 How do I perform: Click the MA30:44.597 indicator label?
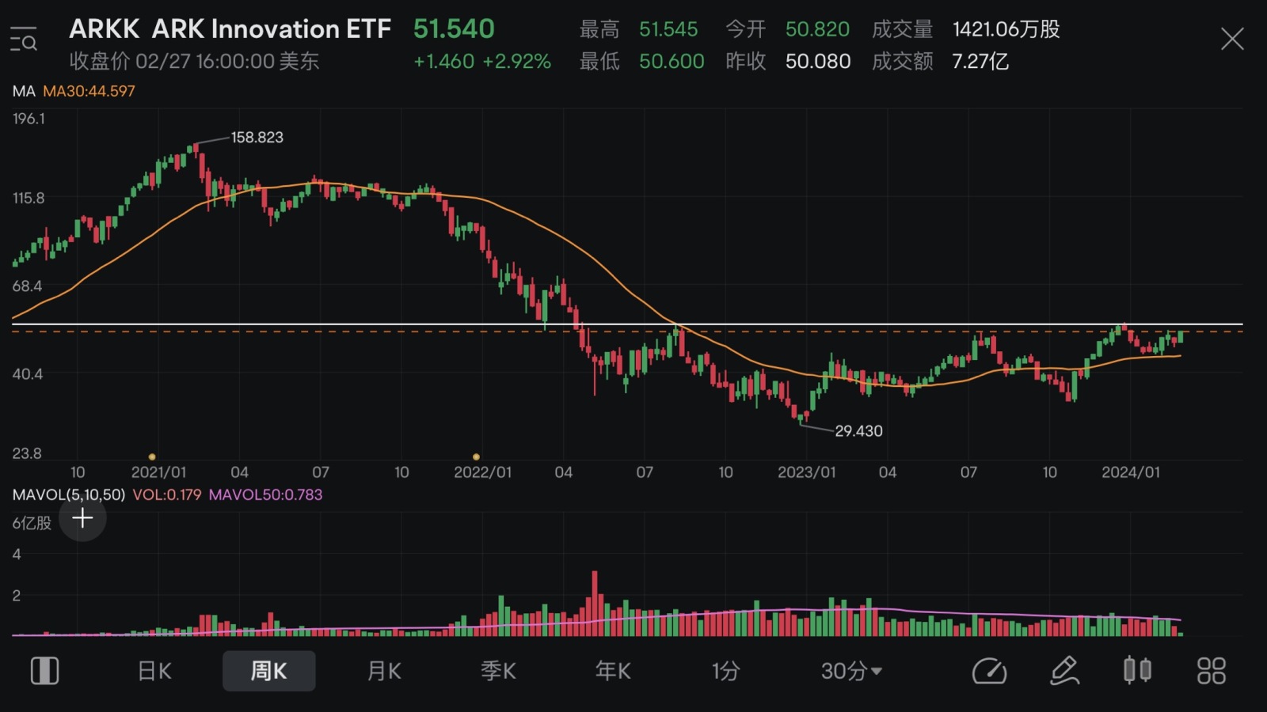coord(89,91)
